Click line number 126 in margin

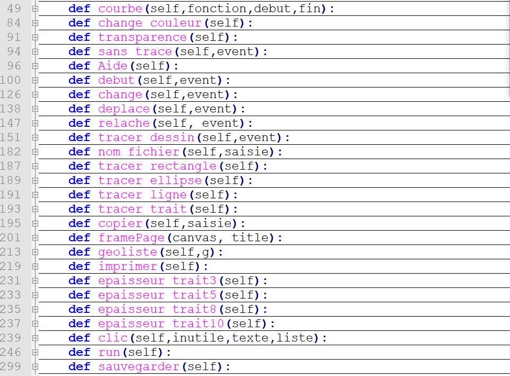click(11, 94)
